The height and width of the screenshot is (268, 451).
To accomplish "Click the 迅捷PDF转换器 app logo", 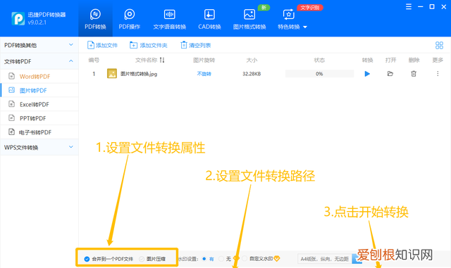I will click(18, 18).
